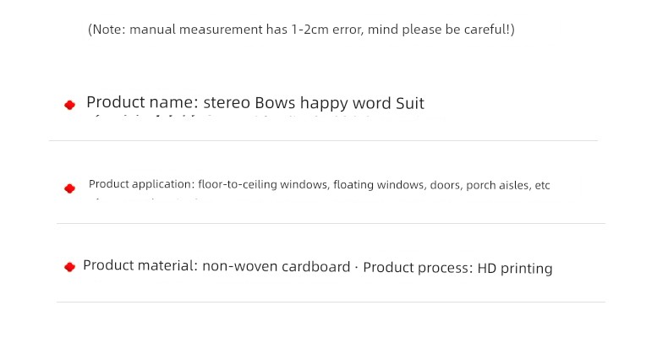668x338 pixels.
Task: Select 'stereo Bows happy word Suit' text
Action: coord(314,103)
